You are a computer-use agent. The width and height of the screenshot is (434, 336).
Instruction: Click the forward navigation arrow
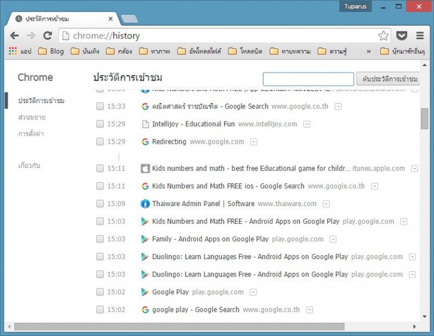[x=31, y=35]
